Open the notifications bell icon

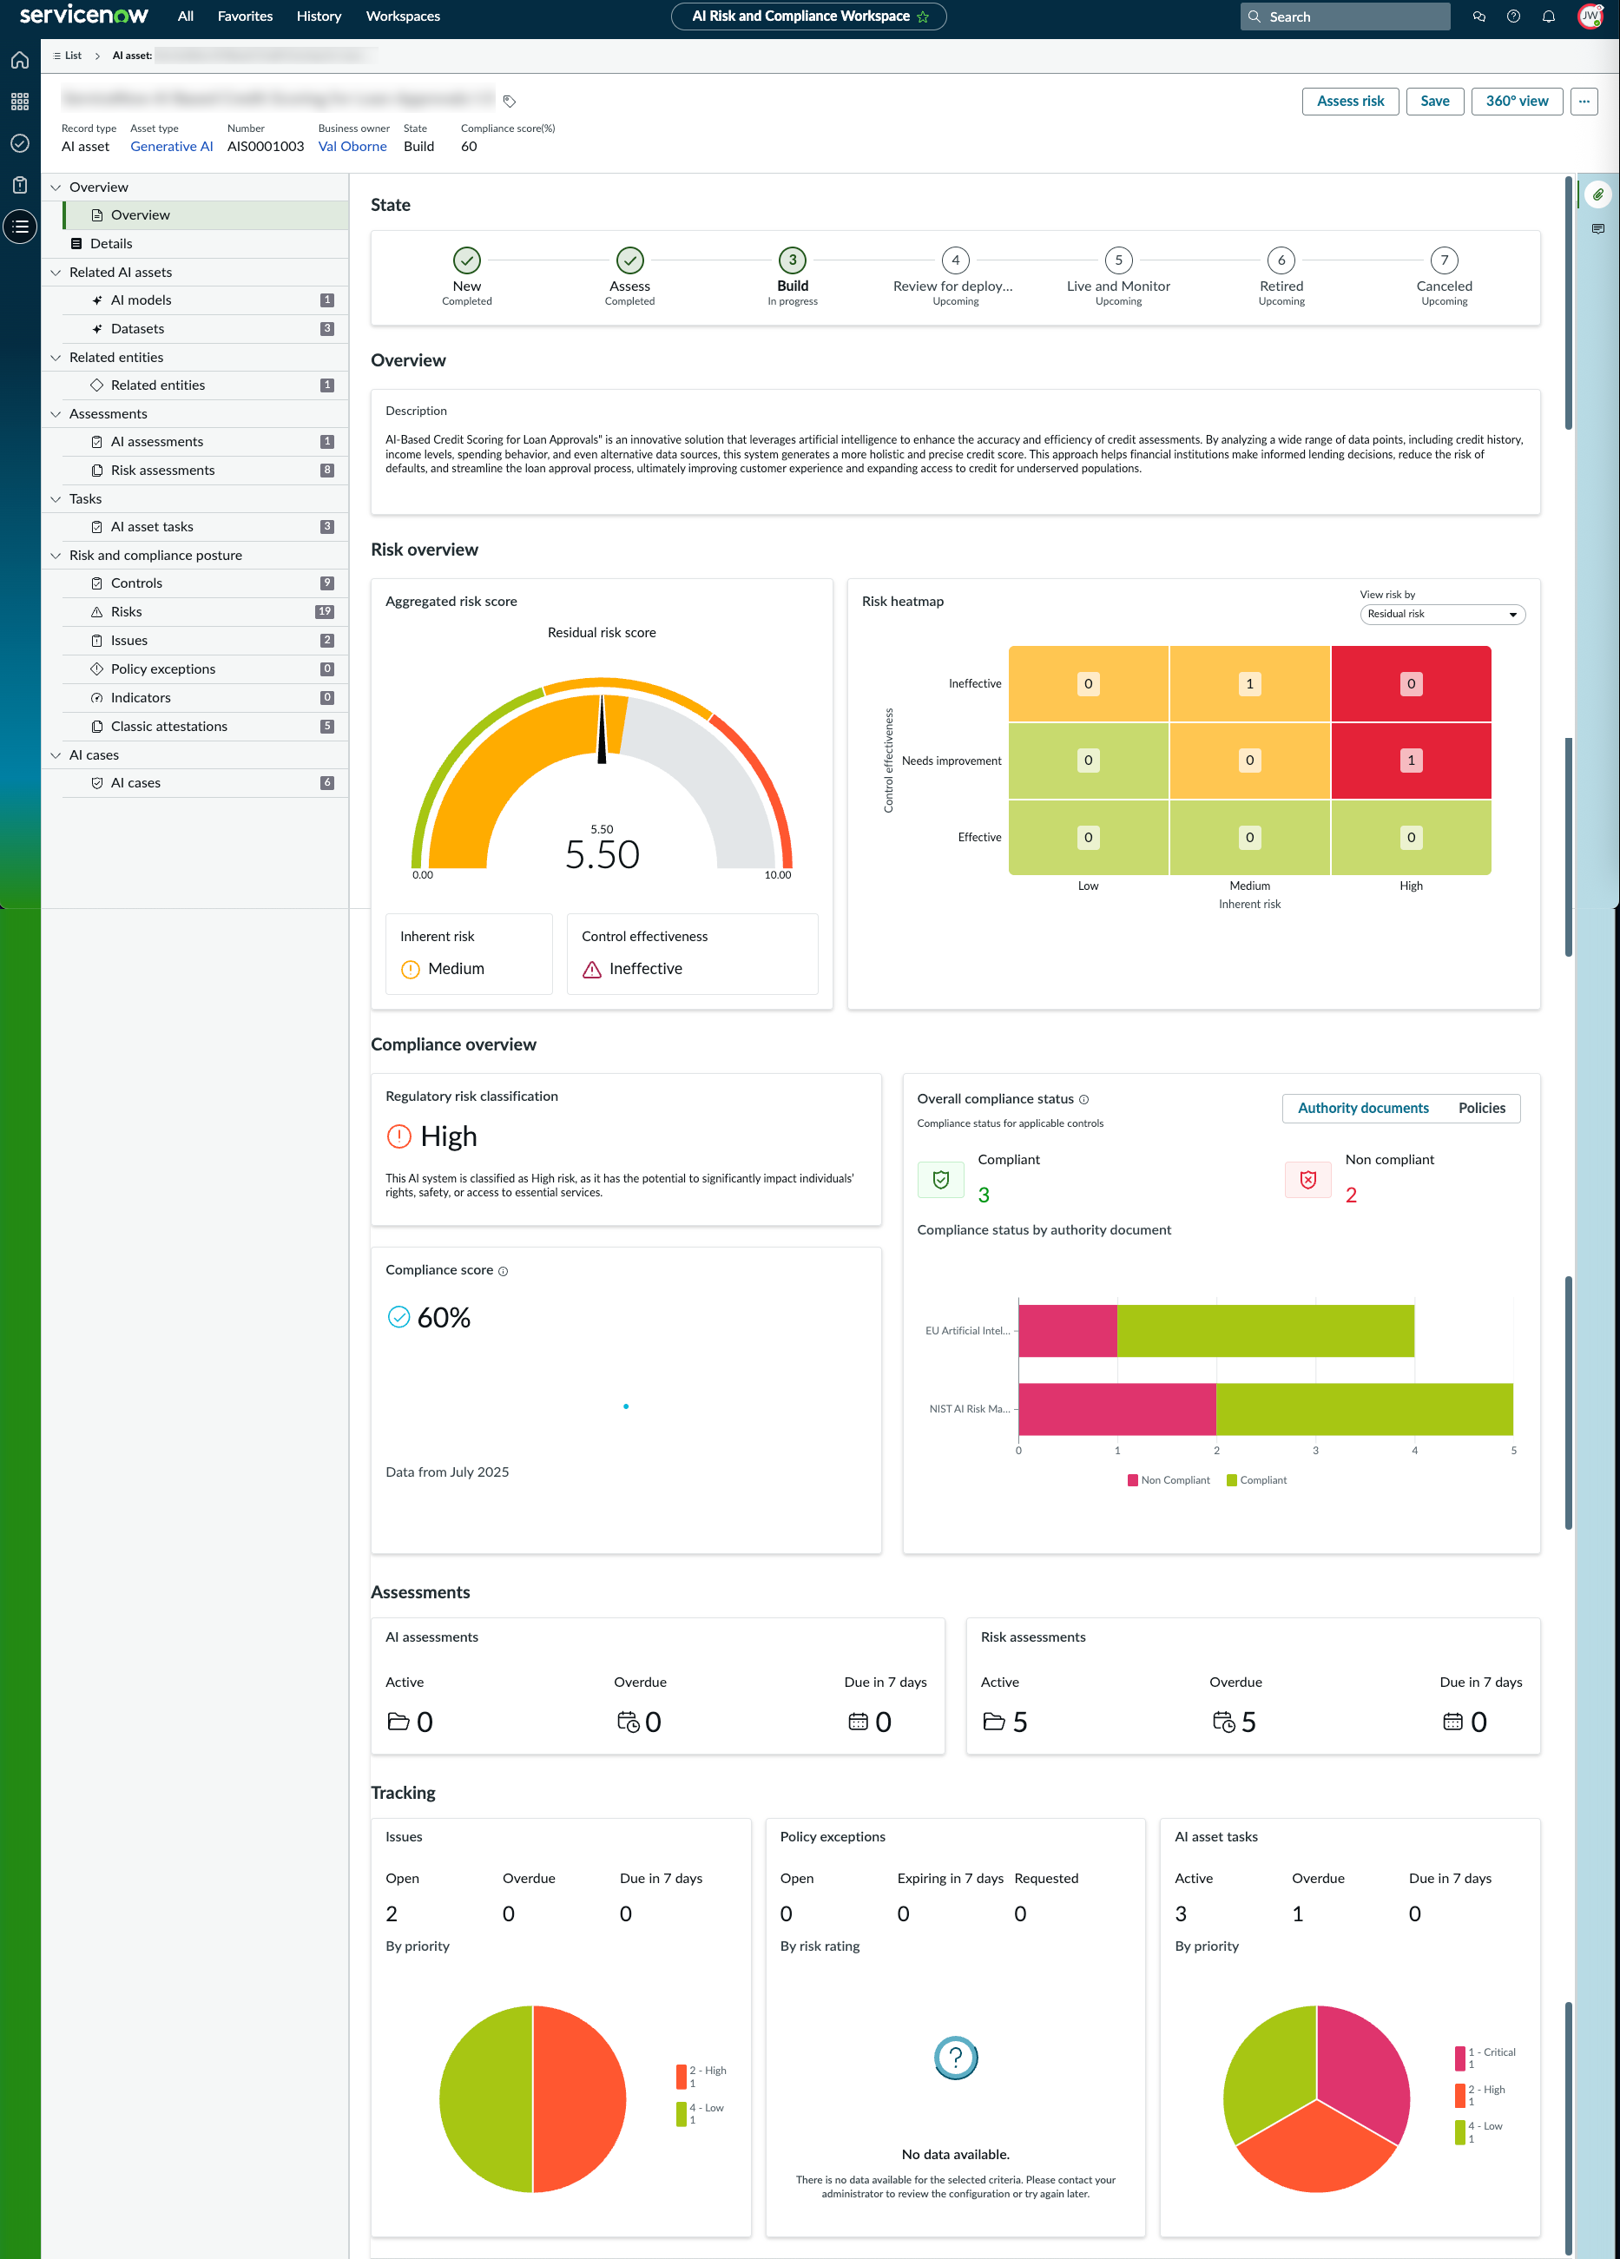(x=1548, y=16)
